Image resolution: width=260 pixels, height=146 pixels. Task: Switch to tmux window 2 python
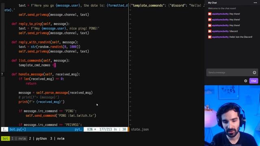38,138
